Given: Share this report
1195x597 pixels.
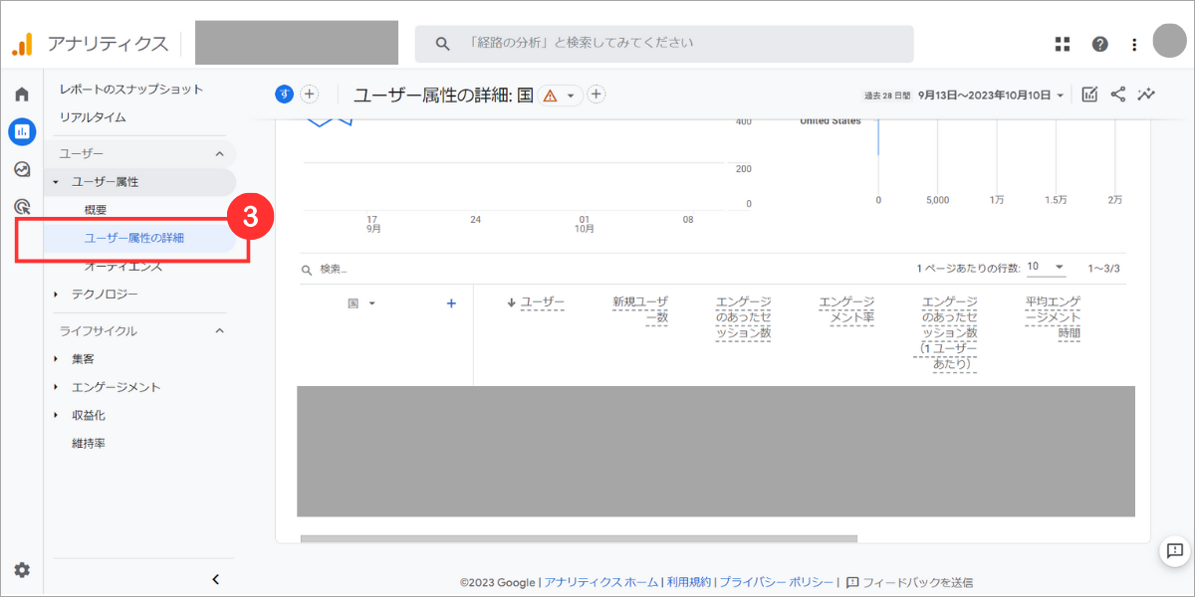Looking at the screenshot, I should (x=1118, y=95).
